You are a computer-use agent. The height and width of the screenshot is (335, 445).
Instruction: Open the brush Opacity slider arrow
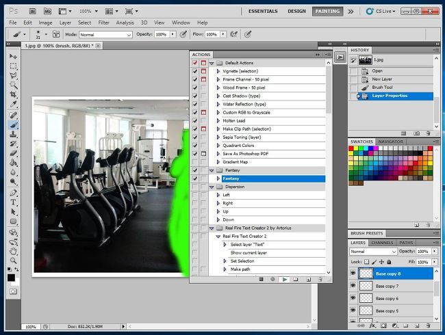click(173, 34)
